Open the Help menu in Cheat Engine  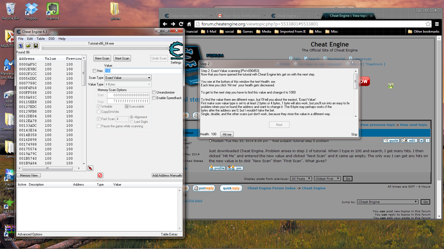[62, 39]
